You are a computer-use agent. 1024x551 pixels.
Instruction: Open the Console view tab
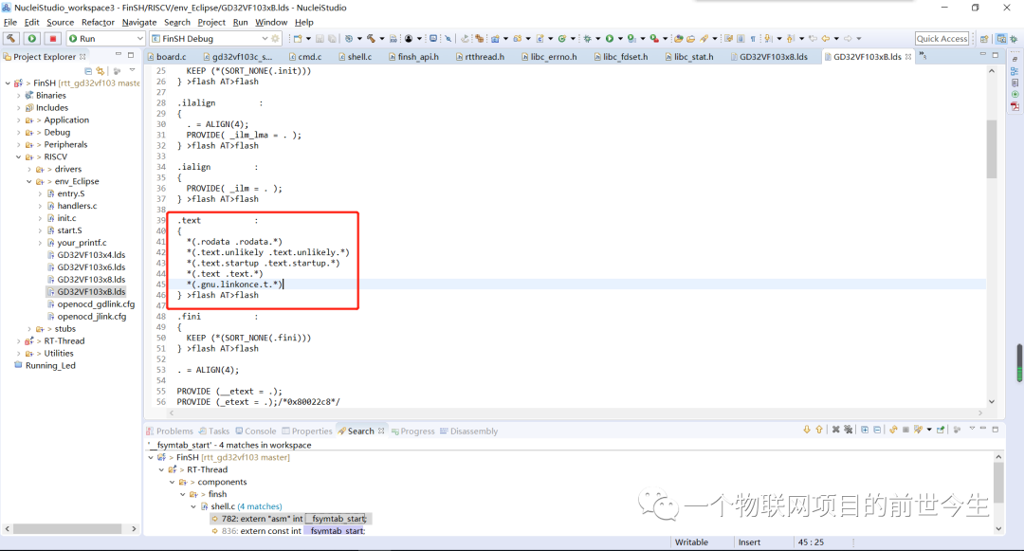260,432
